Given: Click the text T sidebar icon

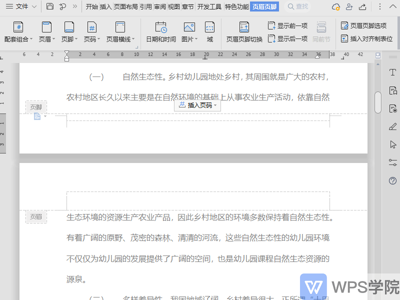Looking at the screenshot, I should click(x=393, y=72).
